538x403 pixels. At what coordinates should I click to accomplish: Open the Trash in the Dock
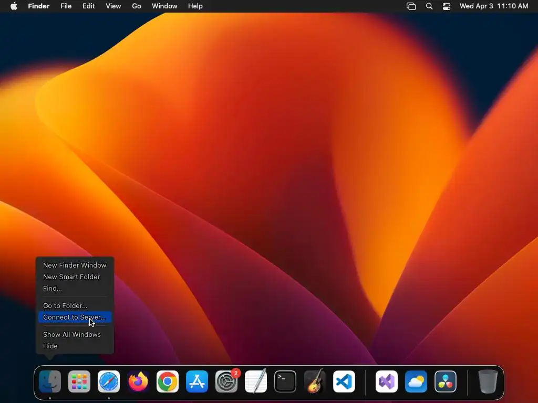488,381
